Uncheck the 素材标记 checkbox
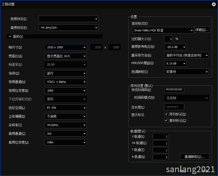This screenshot has width=218, height=176. (166, 121)
